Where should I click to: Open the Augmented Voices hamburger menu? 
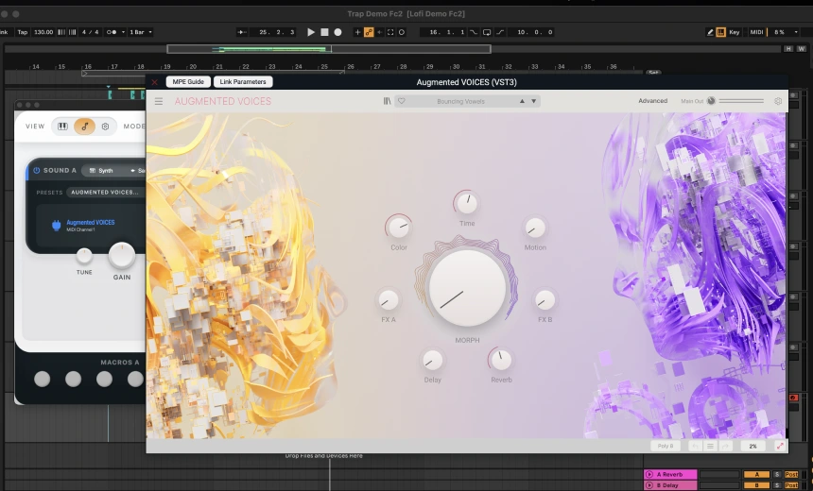tap(159, 102)
